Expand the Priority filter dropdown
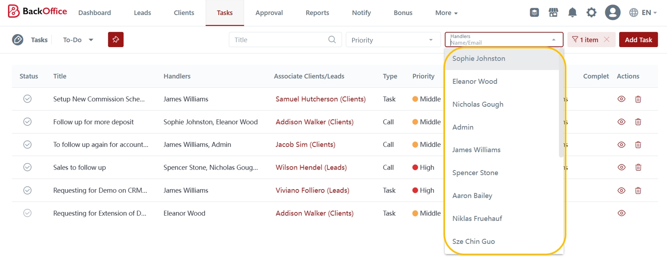 click(392, 40)
